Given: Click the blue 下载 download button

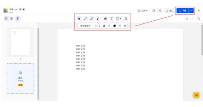Looking at the screenshot, I should [183, 11].
